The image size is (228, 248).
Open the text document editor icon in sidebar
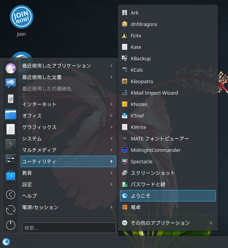tap(11, 129)
